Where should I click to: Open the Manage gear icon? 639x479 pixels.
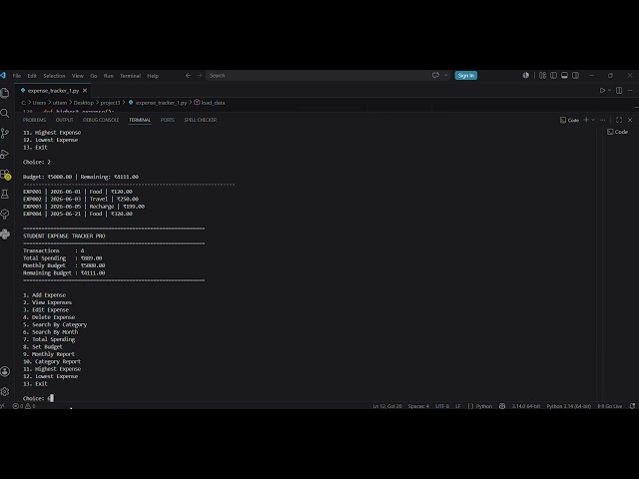click(5, 391)
